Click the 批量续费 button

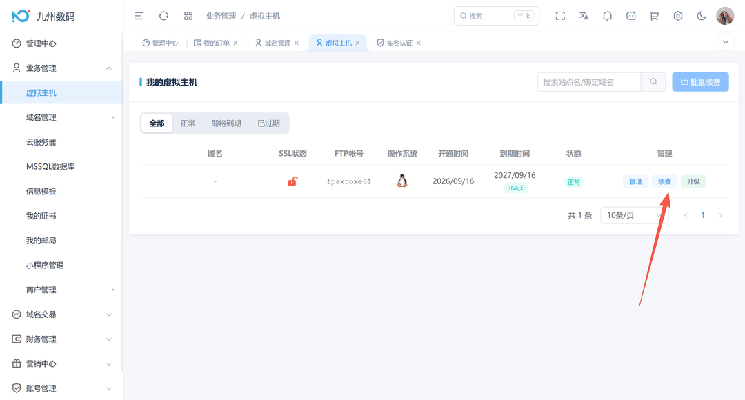coord(700,81)
